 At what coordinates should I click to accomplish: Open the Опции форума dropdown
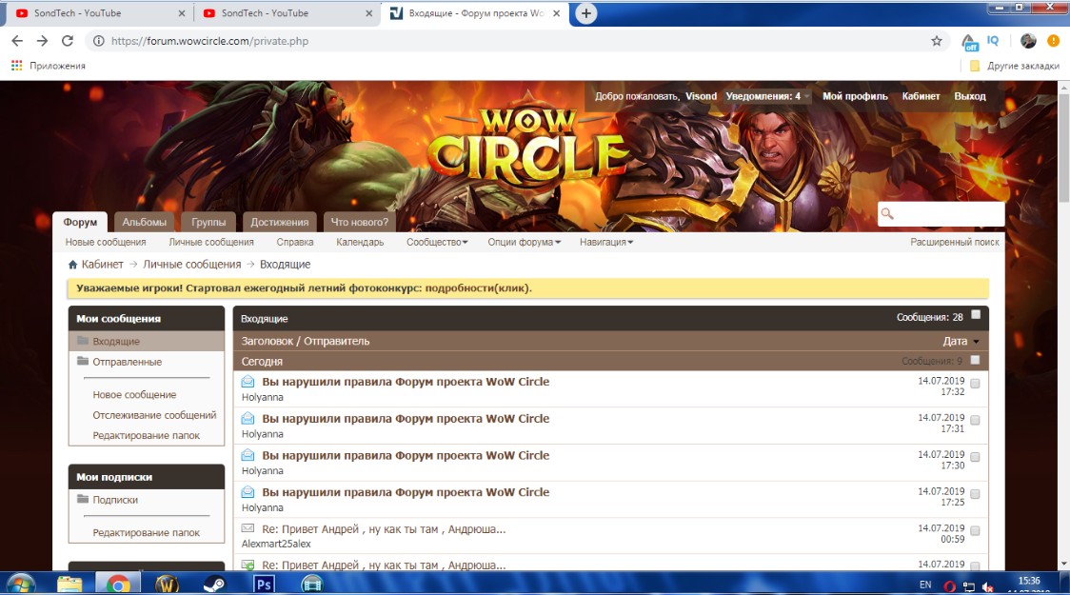(x=524, y=242)
